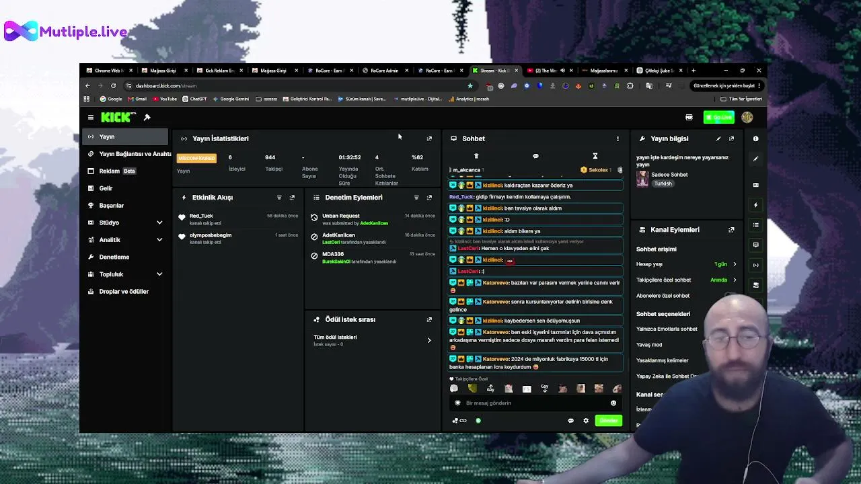Pop out the Yayın İstatistikleri panel
Viewport: 861px width, 484px height.
429,138
